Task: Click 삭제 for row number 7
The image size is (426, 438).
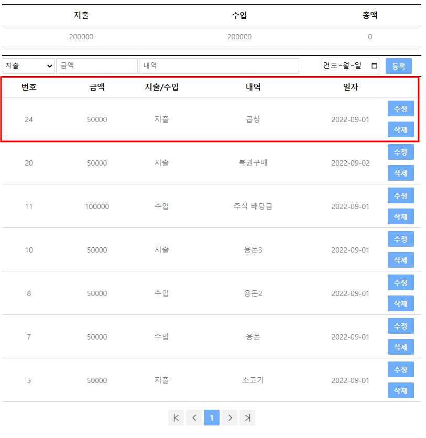Action: pyautogui.click(x=400, y=347)
